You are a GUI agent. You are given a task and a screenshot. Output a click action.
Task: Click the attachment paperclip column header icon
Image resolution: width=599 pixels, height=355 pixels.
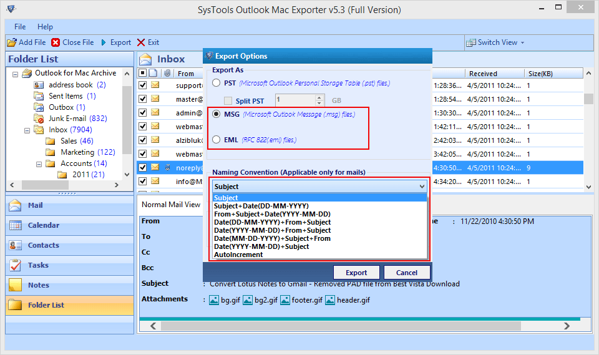coord(167,73)
